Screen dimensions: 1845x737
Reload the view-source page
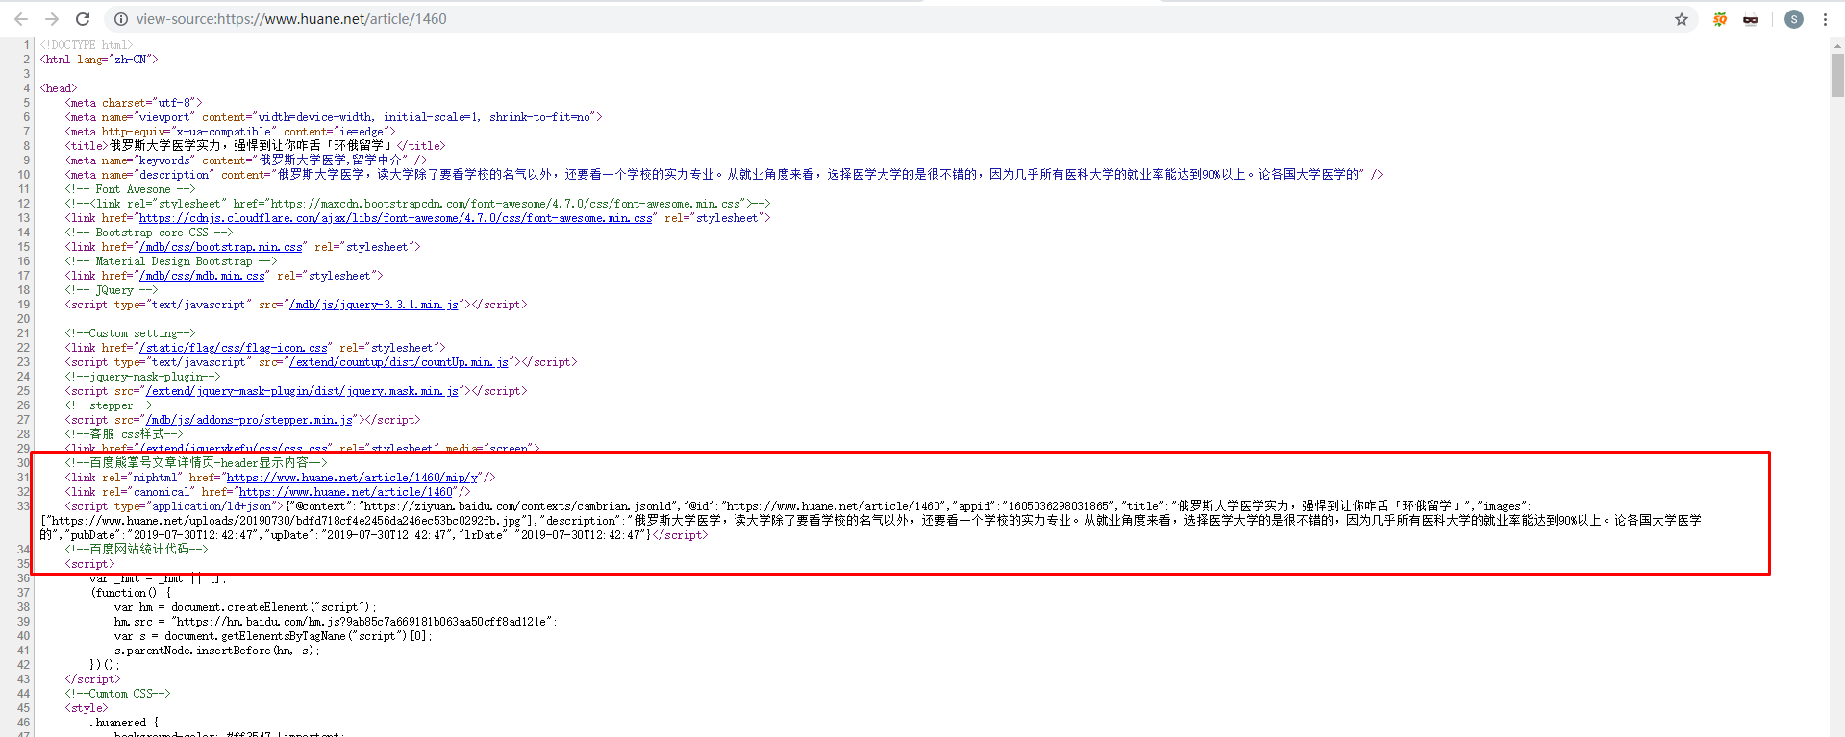(x=83, y=19)
